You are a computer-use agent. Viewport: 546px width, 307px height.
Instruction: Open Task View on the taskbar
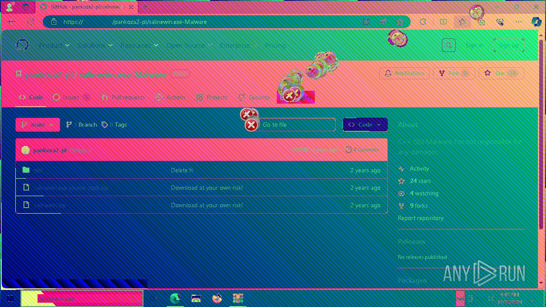pos(154,299)
